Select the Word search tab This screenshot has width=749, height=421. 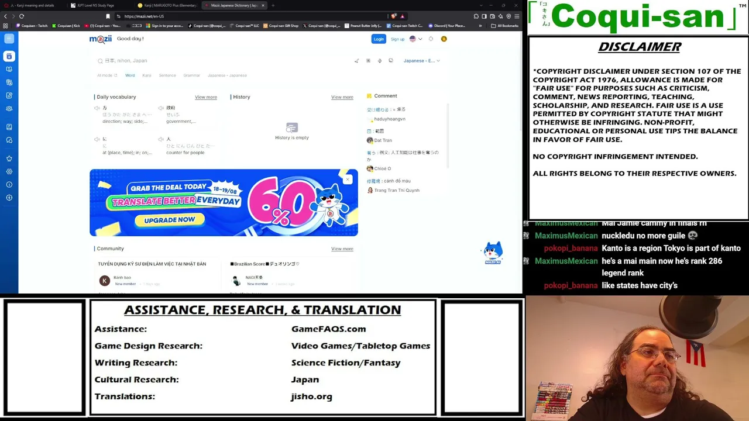coord(130,75)
